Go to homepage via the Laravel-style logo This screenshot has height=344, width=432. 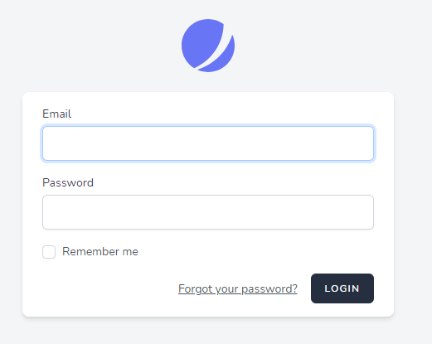tap(208, 46)
